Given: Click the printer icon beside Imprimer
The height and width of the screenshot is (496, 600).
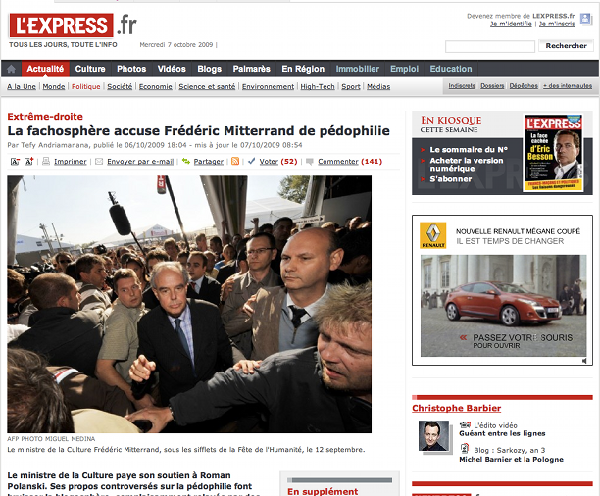Looking at the screenshot, I should coord(46,161).
